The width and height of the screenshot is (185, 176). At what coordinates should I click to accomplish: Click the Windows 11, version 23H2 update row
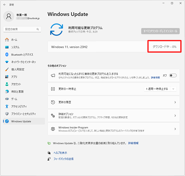pos(114,47)
